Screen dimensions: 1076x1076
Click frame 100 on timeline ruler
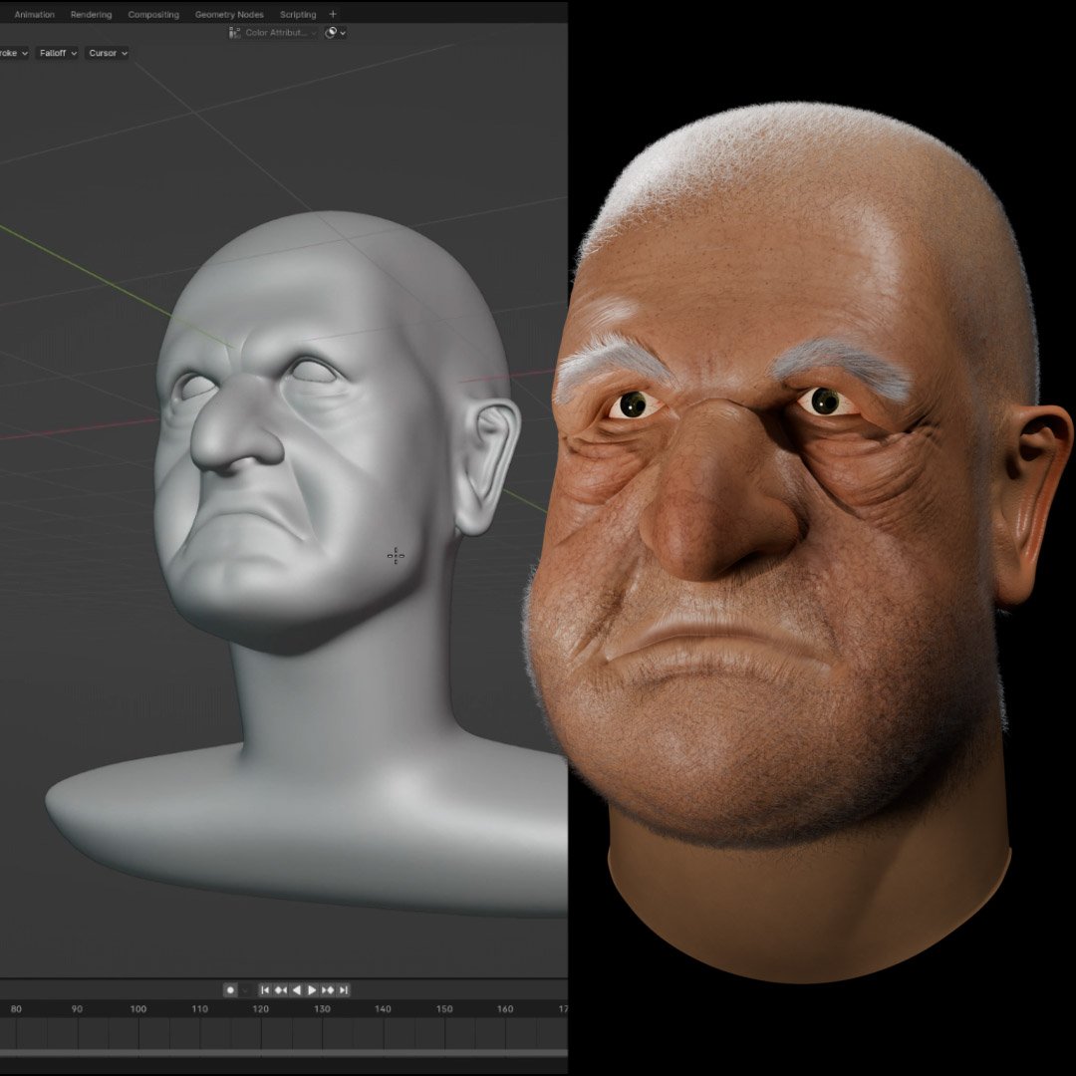point(138,1008)
